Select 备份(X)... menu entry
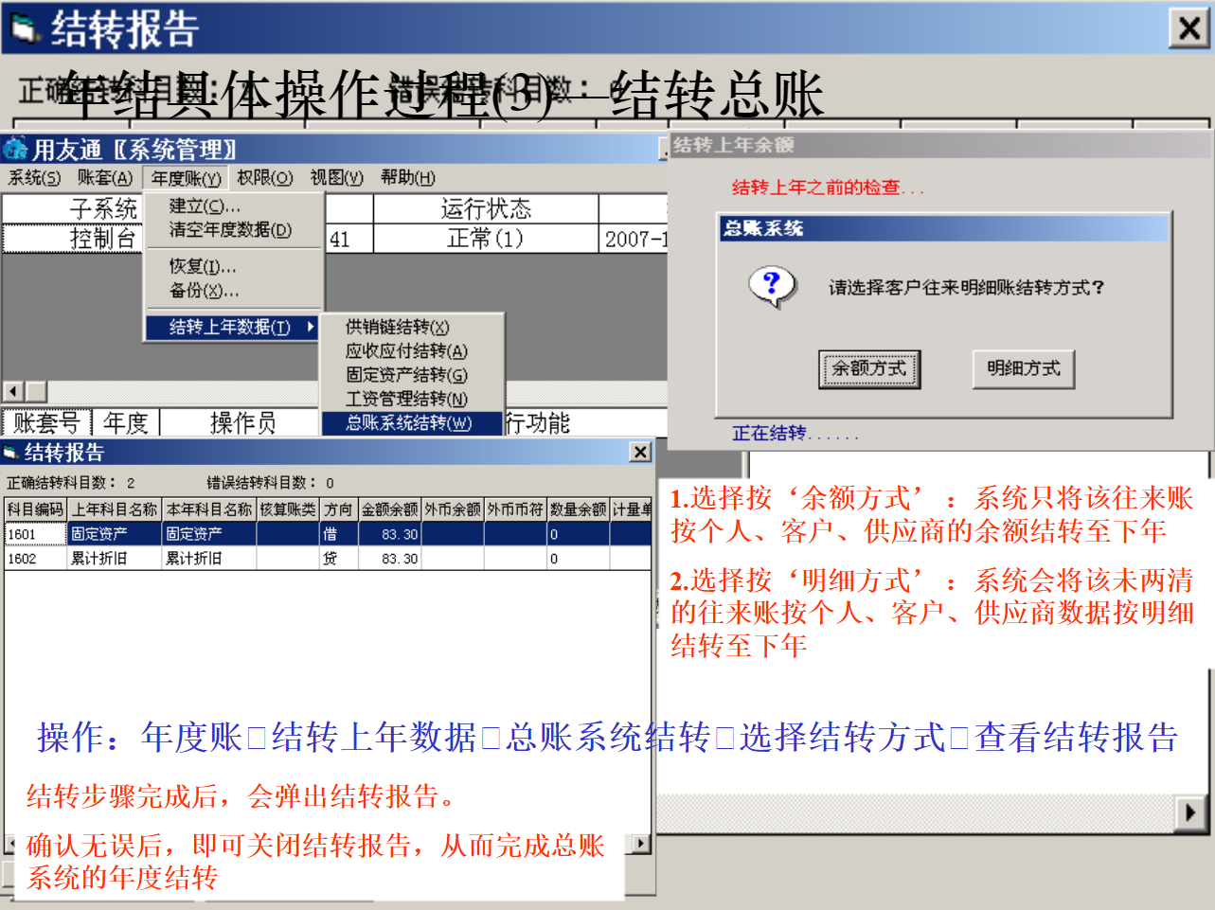The width and height of the screenshot is (1215, 910). click(x=204, y=291)
